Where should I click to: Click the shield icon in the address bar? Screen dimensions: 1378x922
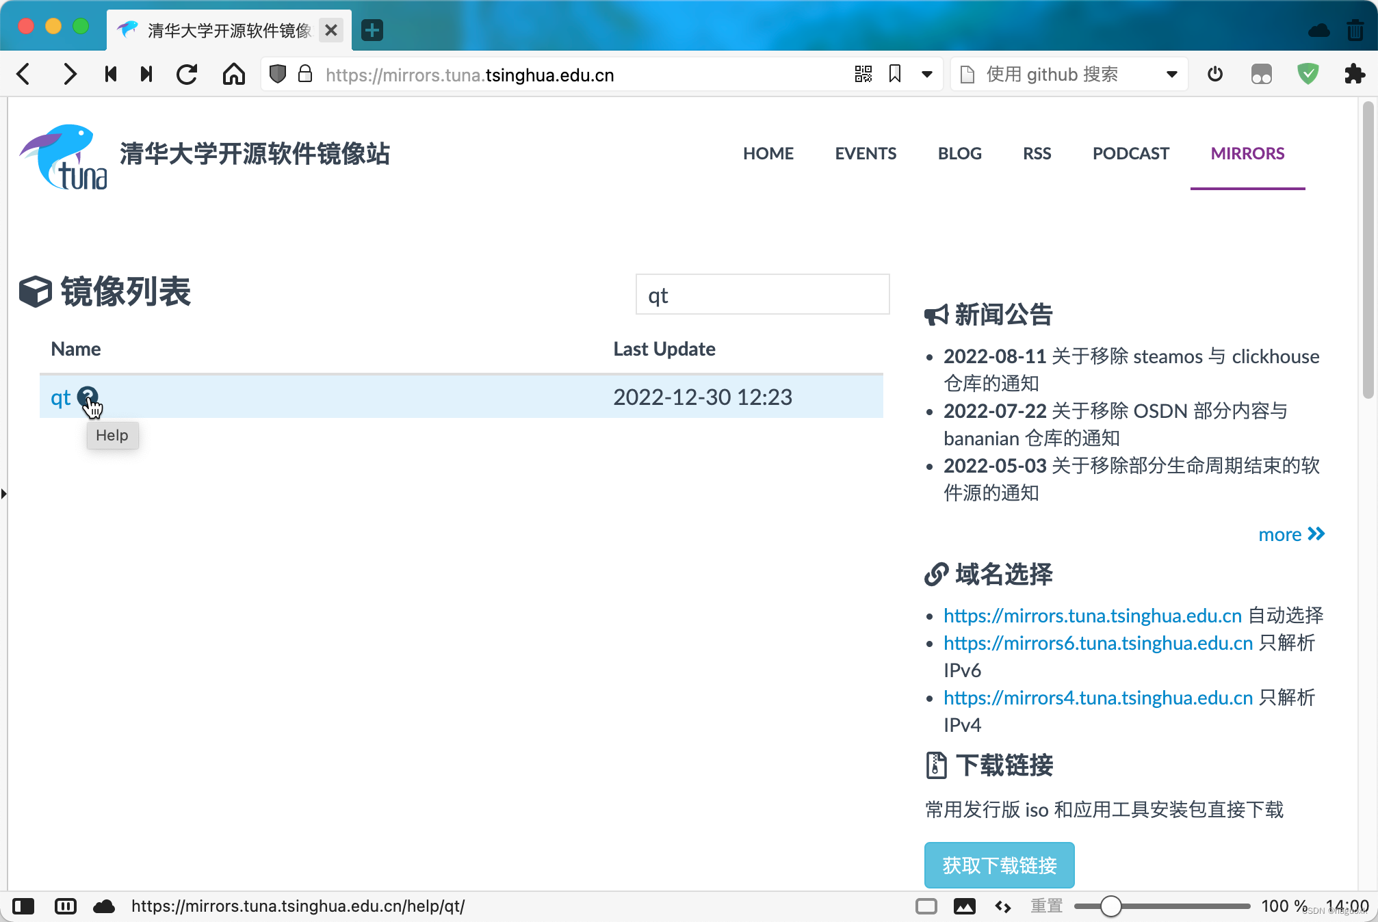(x=278, y=74)
